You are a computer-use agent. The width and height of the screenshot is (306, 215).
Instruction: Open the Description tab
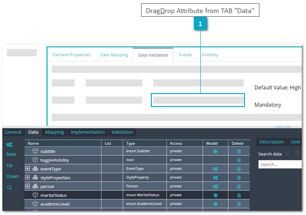click(272, 142)
